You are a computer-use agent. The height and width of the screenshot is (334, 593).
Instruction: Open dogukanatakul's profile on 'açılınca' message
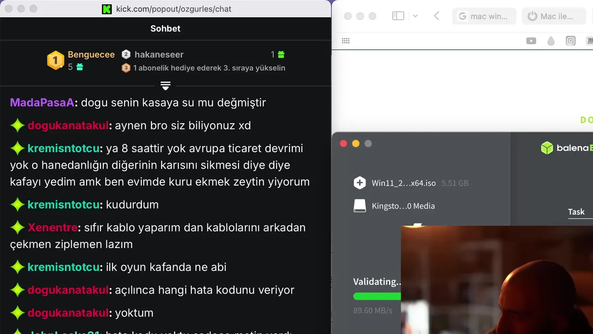[x=68, y=290]
